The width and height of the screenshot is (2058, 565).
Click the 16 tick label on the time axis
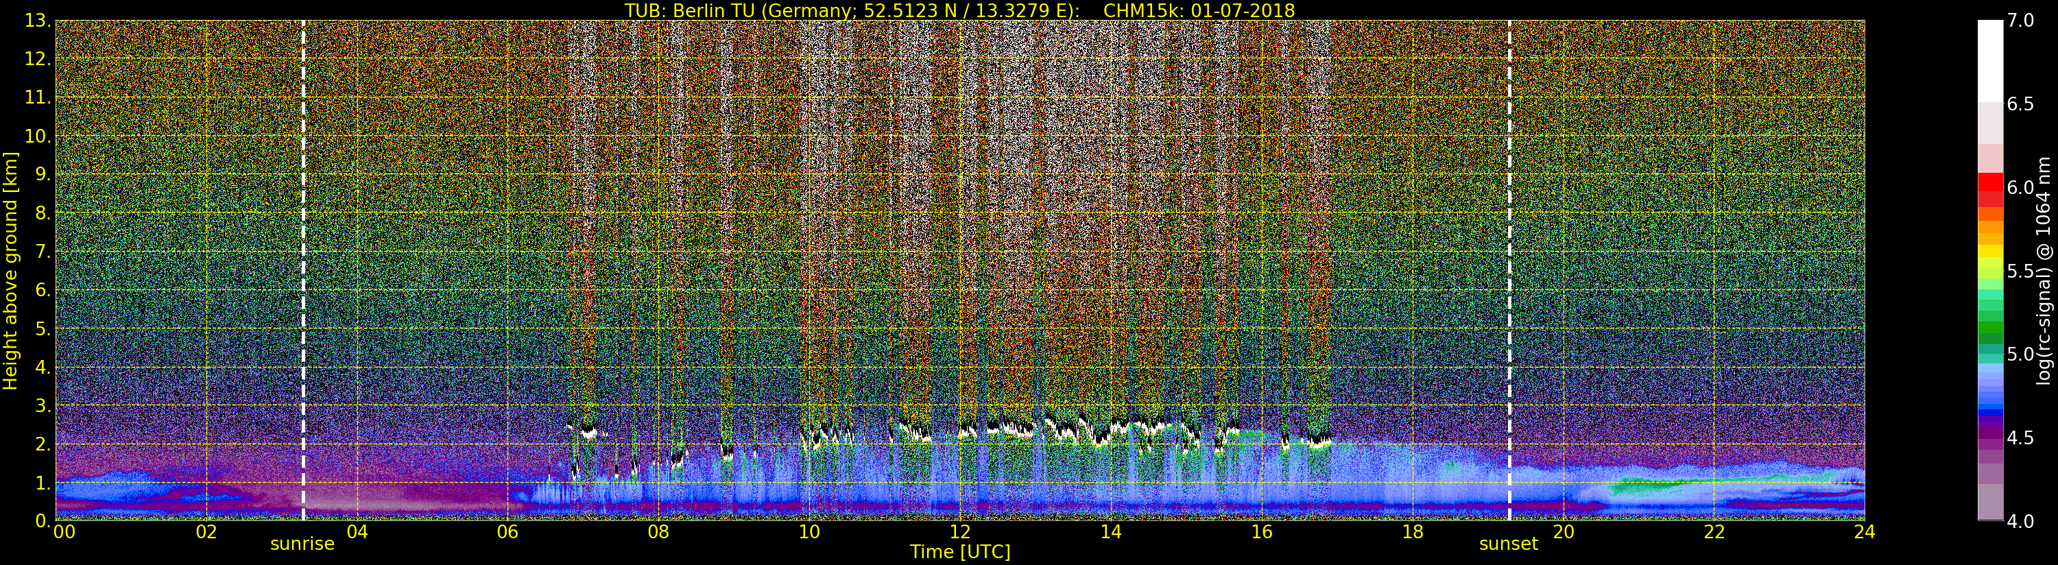(x=1262, y=531)
